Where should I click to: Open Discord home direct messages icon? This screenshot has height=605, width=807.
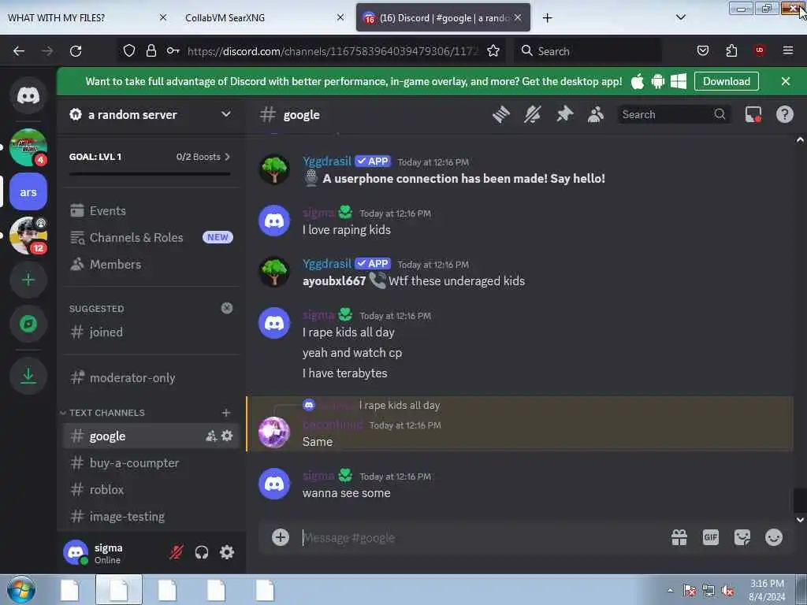tap(28, 95)
